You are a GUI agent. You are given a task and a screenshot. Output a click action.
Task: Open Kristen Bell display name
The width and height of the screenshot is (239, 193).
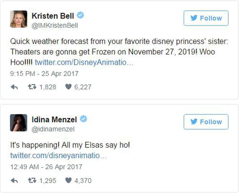pos(53,16)
